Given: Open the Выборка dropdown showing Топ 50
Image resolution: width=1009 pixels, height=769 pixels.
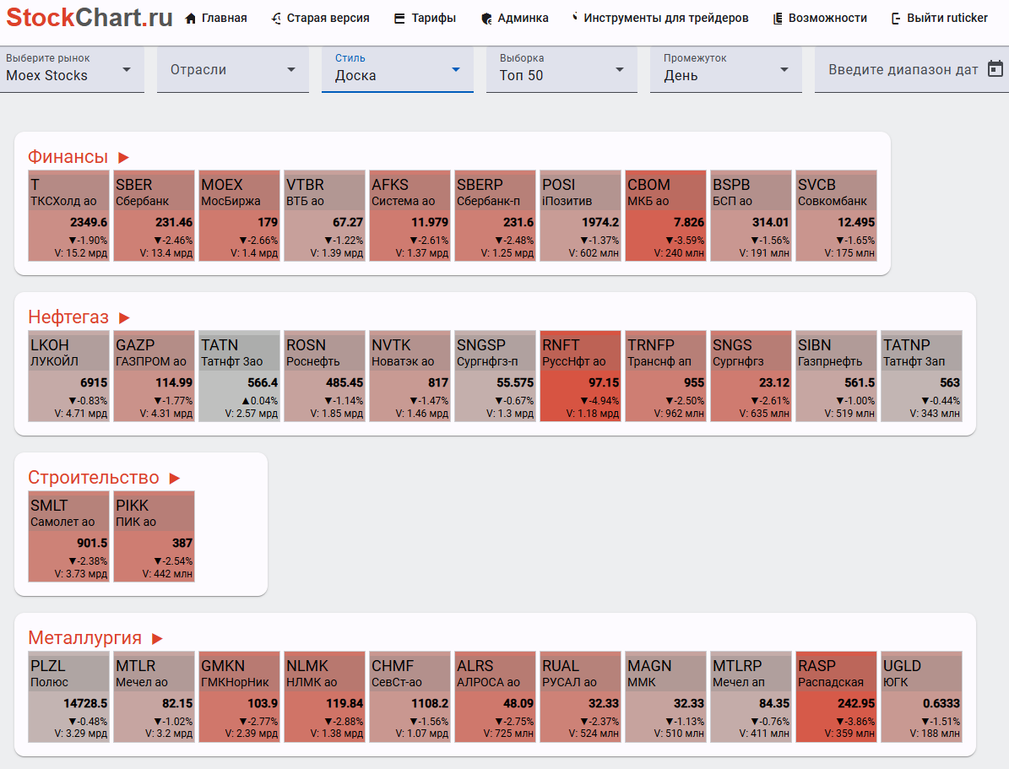Looking at the screenshot, I should (561, 69).
